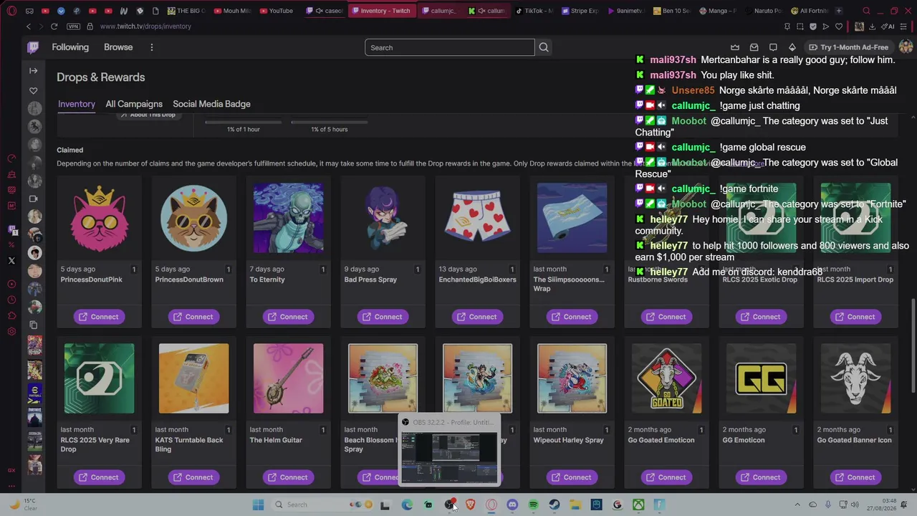Open Opera sidebar settings gear icon
This screenshot has height=516, width=917.
11,331
